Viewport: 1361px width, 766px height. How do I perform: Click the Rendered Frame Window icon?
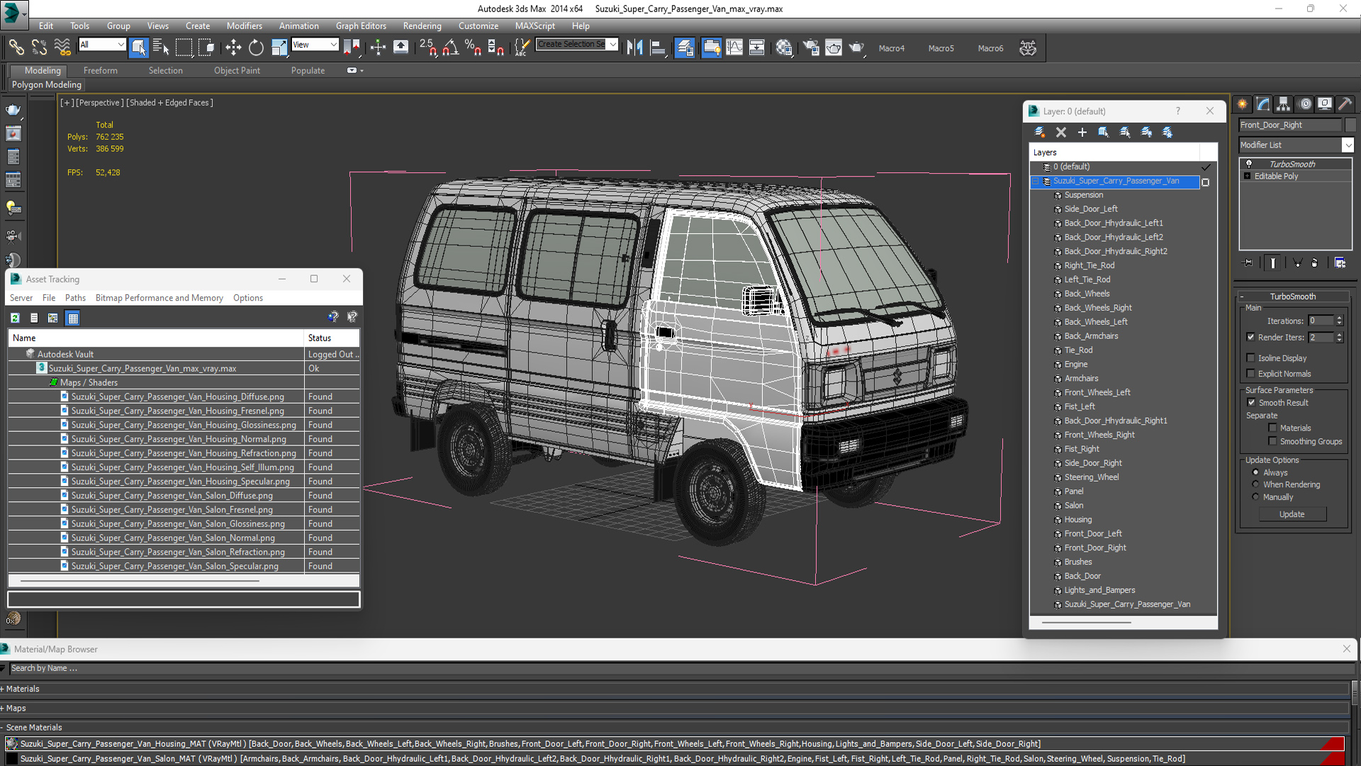coord(834,48)
